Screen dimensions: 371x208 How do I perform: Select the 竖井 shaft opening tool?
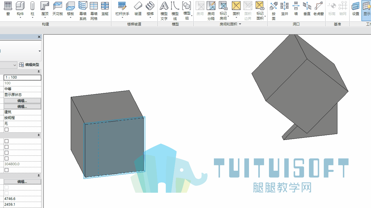point(285,9)
